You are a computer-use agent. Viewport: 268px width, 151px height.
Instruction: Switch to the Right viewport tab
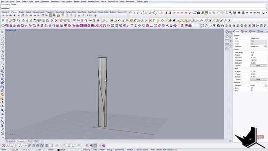(x=36, y=141)
